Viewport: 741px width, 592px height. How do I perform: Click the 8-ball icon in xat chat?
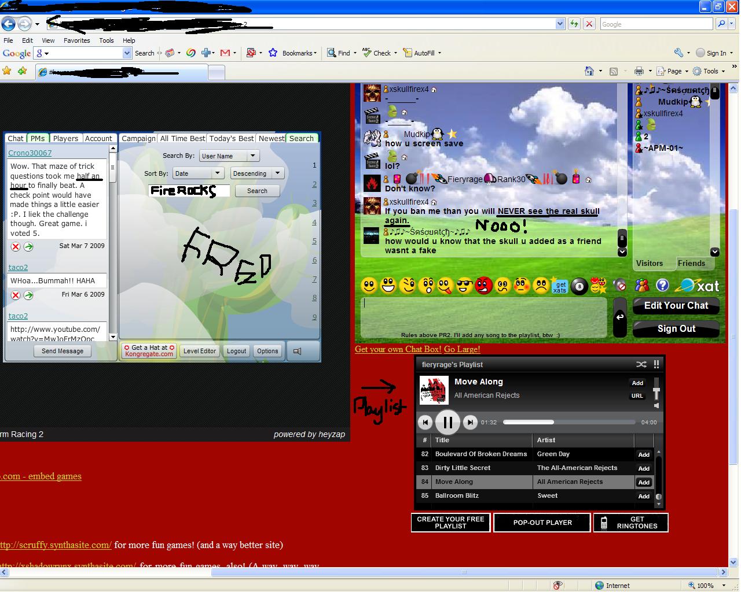click(579, 286)
